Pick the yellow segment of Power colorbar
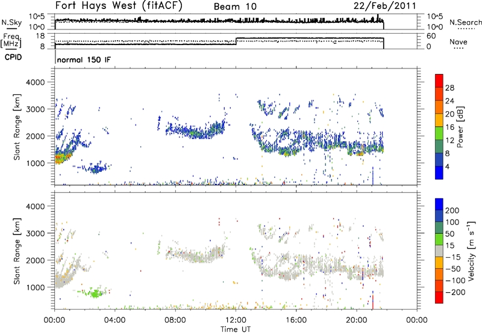 [x=439, y=120]
